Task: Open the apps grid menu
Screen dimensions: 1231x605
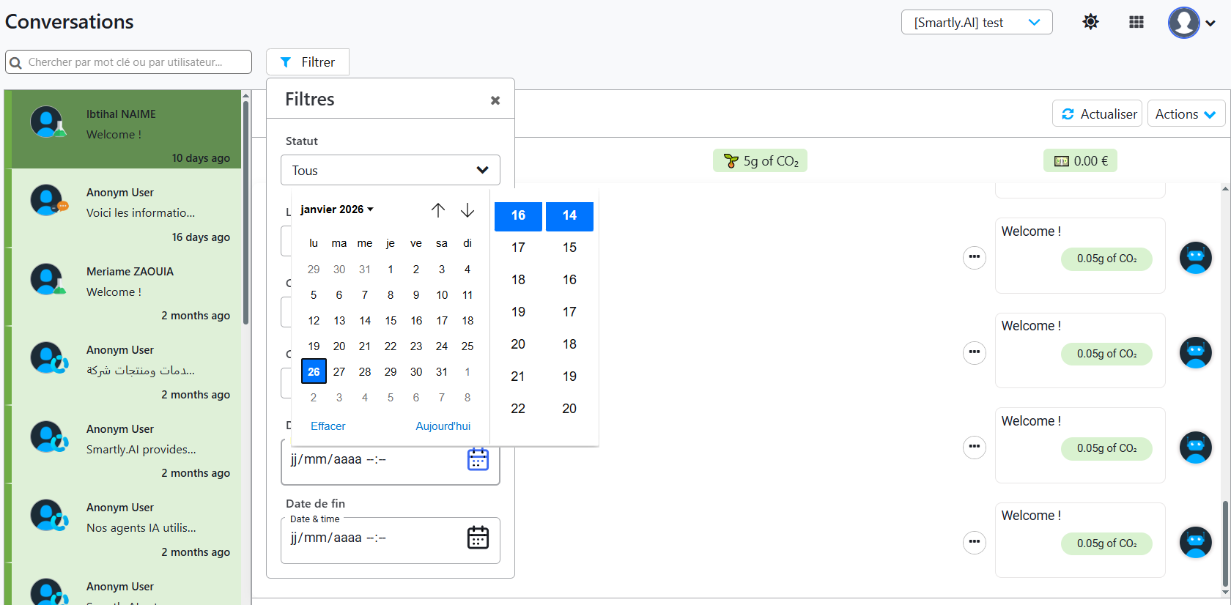Action: point(1136,22)
